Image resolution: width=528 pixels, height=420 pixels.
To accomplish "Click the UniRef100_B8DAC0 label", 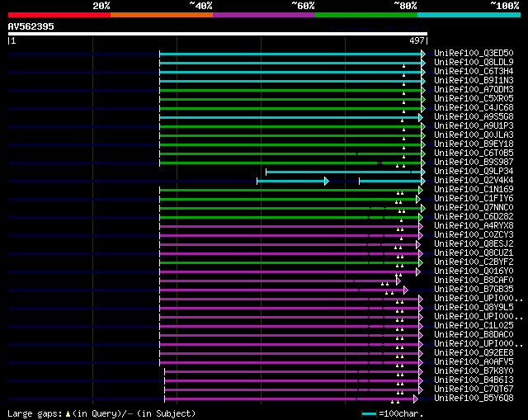I will 474,335.
